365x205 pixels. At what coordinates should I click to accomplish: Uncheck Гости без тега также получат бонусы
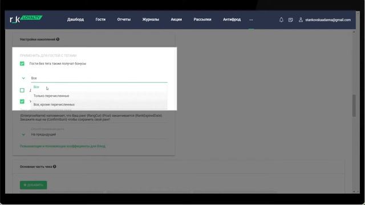click(22, 63)
